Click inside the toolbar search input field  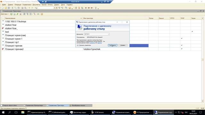click(x=45, y=8)
